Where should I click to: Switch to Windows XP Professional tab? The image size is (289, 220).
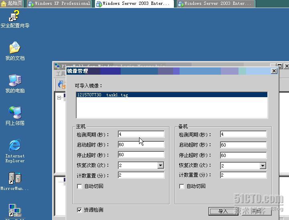(59, 4)
